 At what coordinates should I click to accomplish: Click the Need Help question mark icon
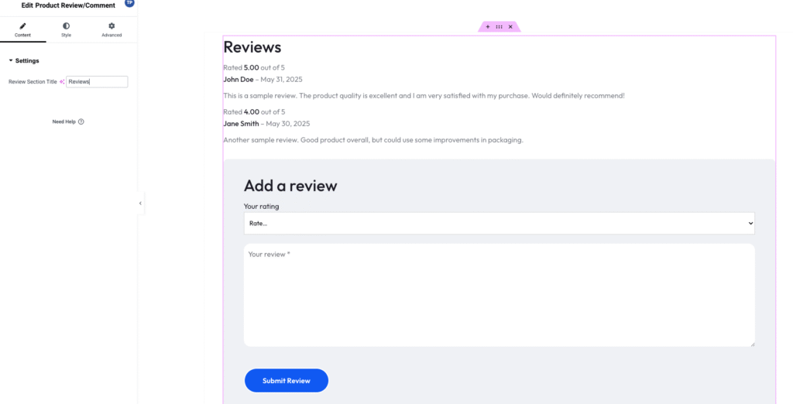81,122
